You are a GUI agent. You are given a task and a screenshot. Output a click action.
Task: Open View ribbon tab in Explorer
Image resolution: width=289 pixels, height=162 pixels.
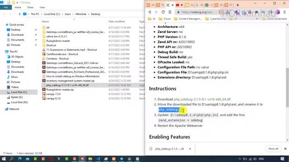click(42, 7)
